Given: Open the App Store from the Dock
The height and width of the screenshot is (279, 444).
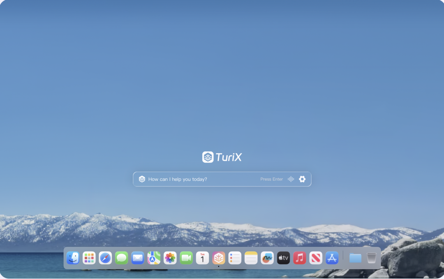Looking at the screenshot, I should [332, 258].
